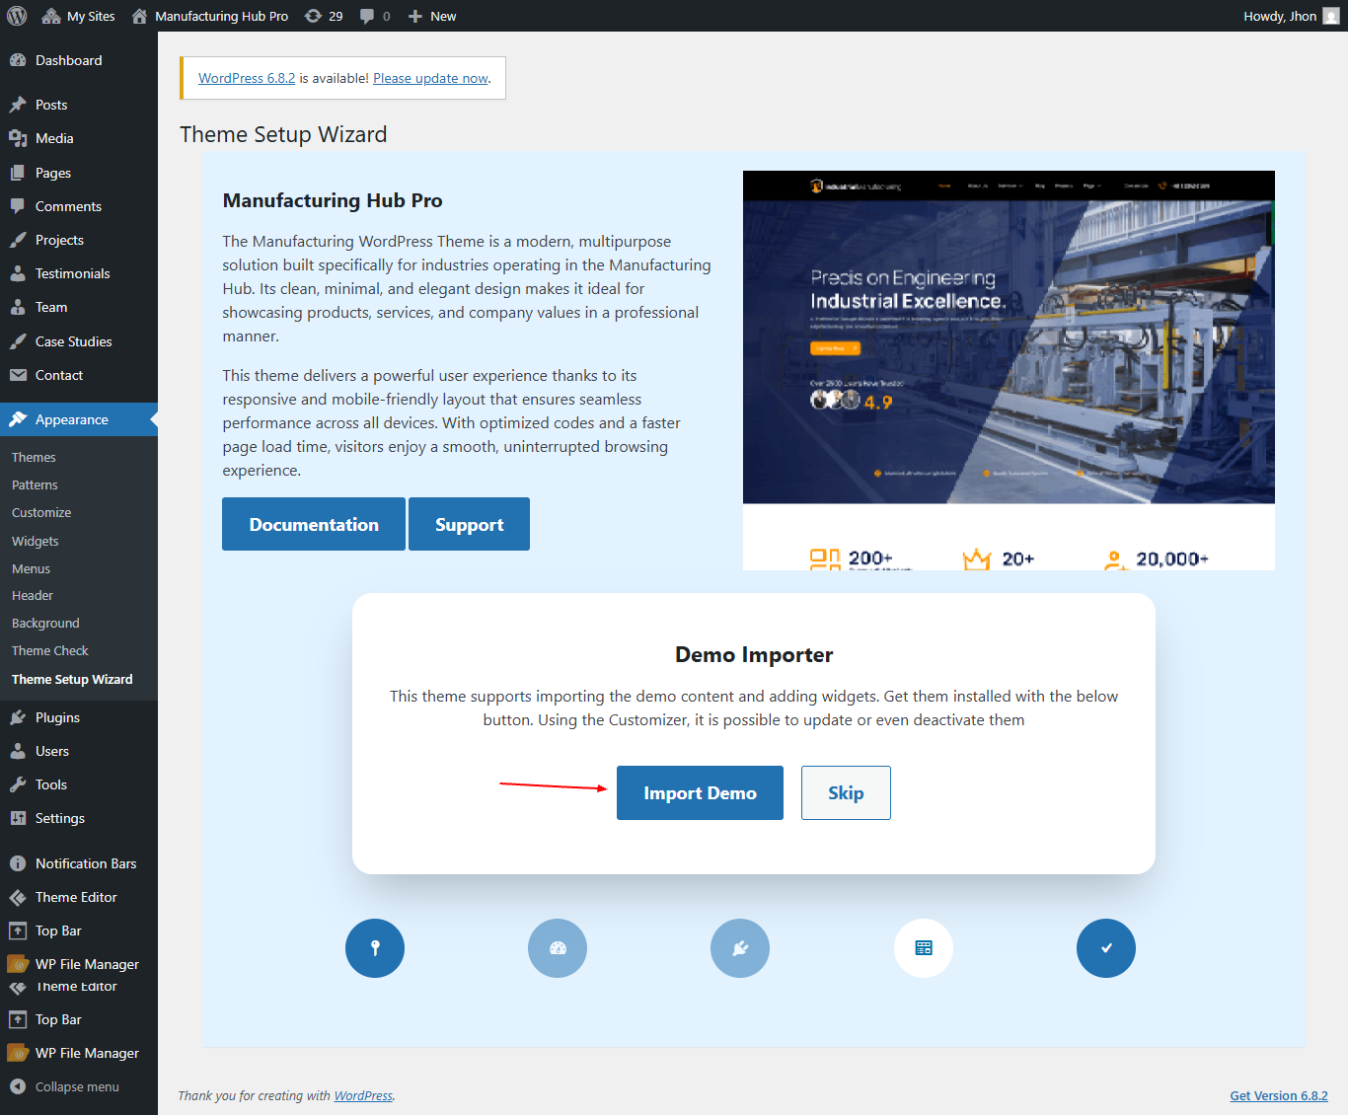Viewport: 1348px width, 1117px height.
Task: Click the Comments speech bubble sidebar icon
Action: [x=18, y=206]
